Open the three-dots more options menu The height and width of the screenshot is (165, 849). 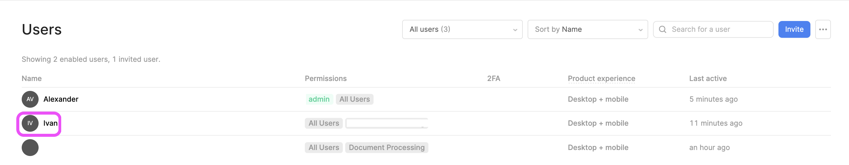pyautogui.click(x=823, y=29)
